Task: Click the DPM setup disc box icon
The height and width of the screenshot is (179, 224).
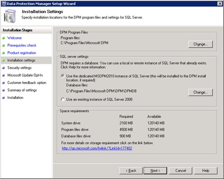Action: [10, 16]
